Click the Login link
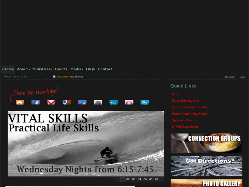Viewport: 249px width, 187px height. (x=242, y=77)
